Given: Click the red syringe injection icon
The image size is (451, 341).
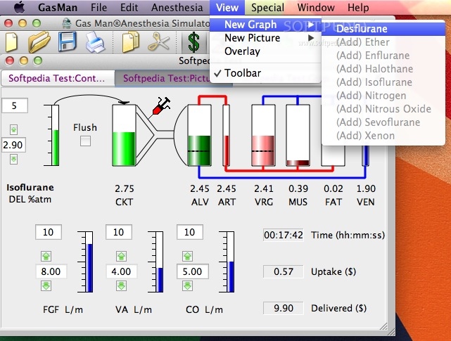Looking at the screenshot, I should pos(163,107).
